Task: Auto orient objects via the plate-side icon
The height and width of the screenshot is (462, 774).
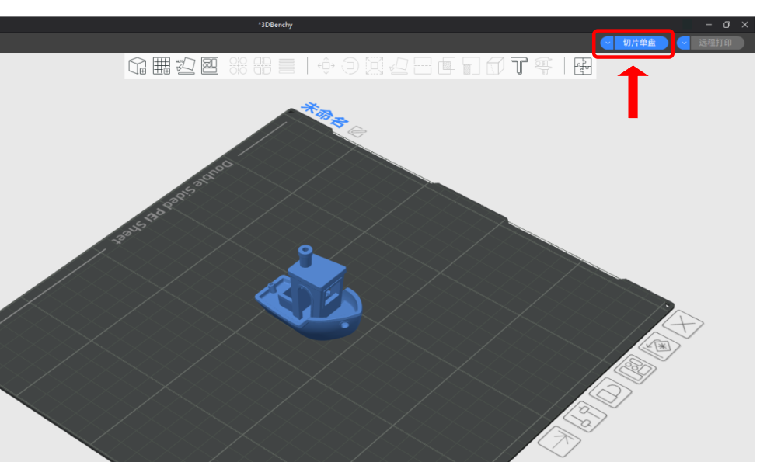Action: click(660, 346)
